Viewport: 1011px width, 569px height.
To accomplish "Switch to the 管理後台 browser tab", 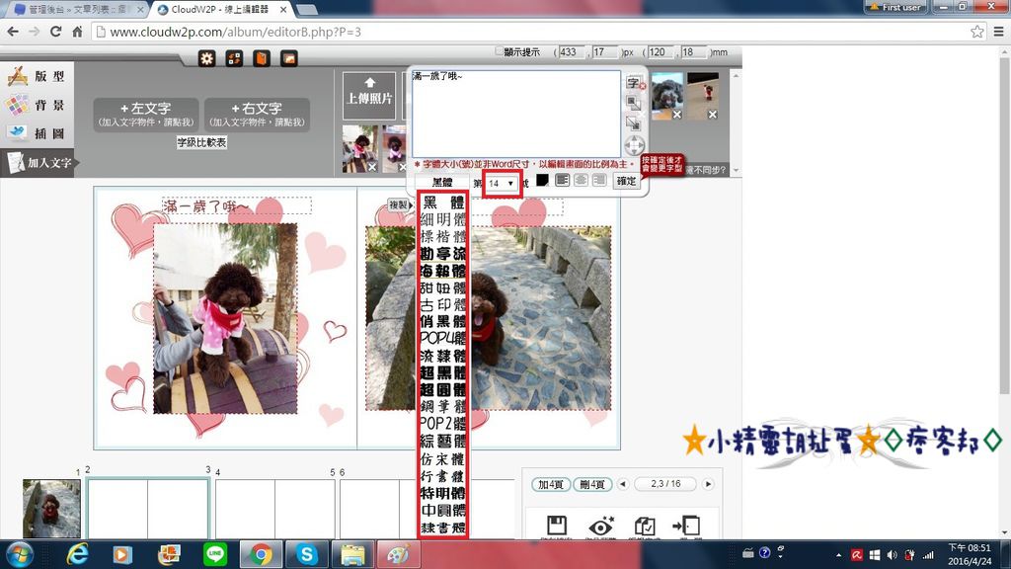I will tap(79, 9).
